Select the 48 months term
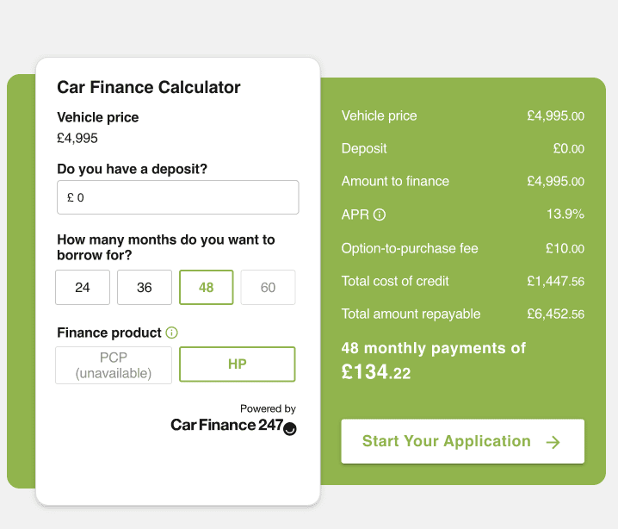 click(x=206, y=287)
